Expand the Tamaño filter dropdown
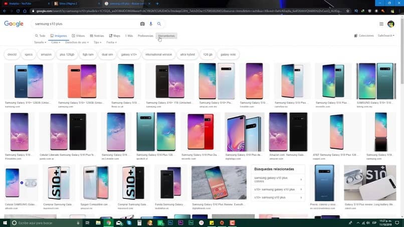The image size is (404, 227). click(40, 42)
